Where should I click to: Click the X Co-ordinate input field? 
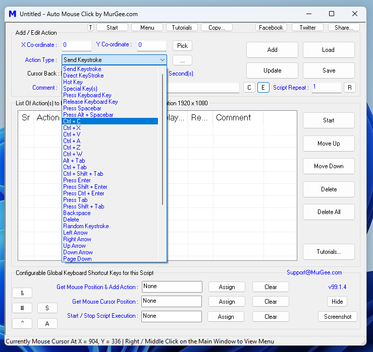coord(76,45)
